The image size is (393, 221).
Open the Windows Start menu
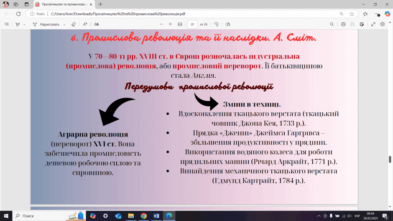tap(6, 216)
